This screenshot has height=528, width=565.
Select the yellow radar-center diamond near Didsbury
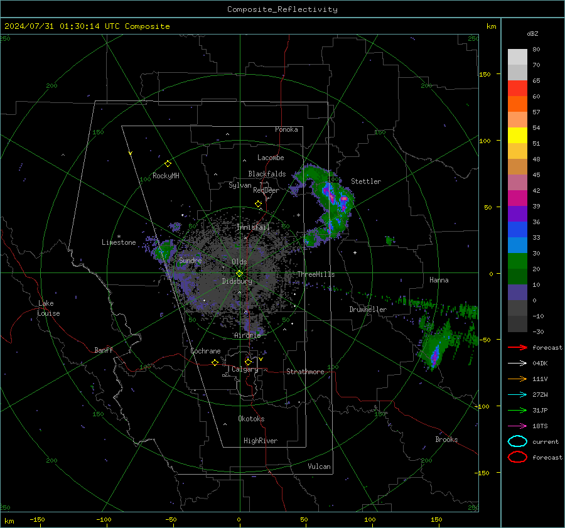click(x=239, y=274)
